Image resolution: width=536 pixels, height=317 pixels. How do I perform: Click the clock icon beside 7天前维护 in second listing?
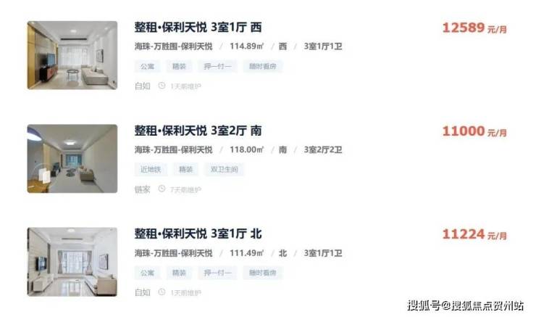[x=162, y=189]
